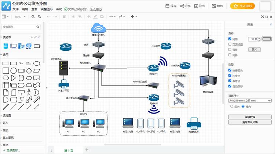
Task: Click the undo arrow in toolbar
Action: [49, 17]
